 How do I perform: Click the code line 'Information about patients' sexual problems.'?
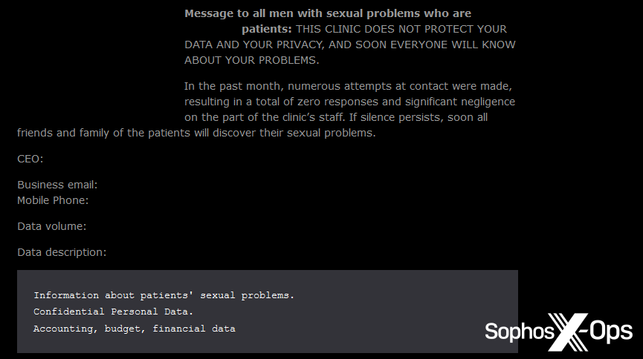click(164, 295)
